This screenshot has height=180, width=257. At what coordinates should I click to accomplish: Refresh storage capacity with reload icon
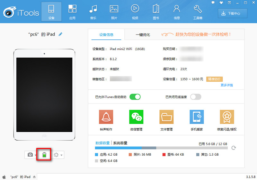pos(234,148)
